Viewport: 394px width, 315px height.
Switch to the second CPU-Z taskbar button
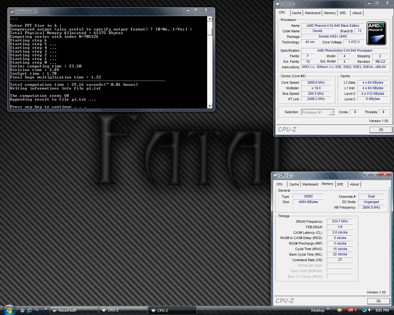[172, 310]
